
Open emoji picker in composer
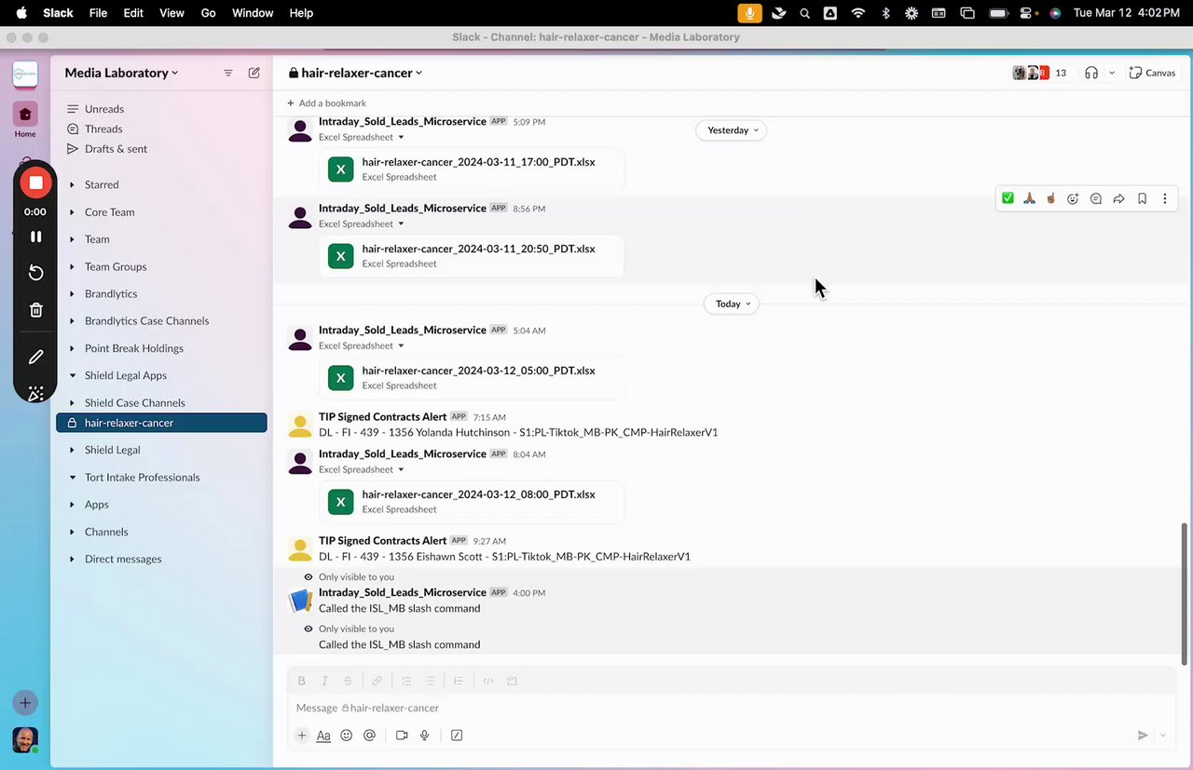(347, 735)
